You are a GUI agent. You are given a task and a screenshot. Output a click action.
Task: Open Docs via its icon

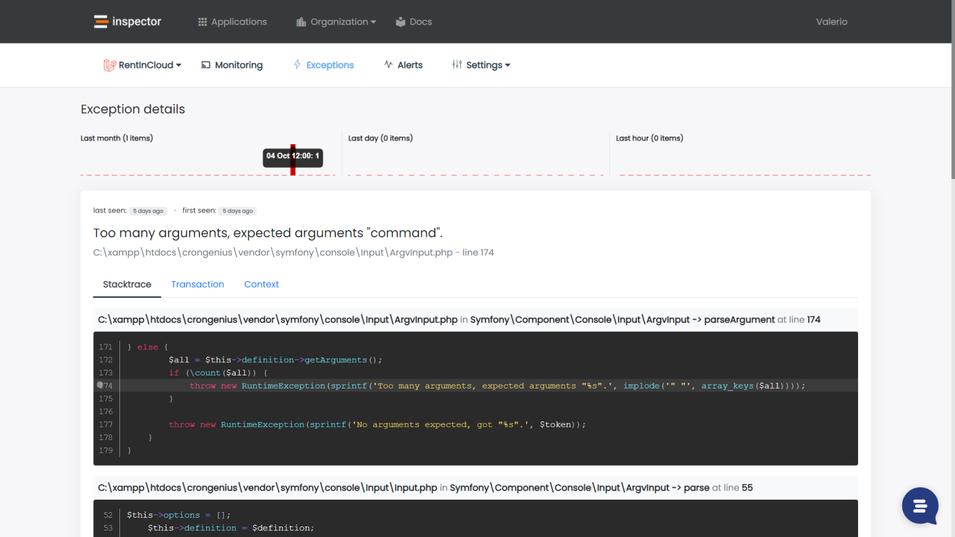(400, 21)
